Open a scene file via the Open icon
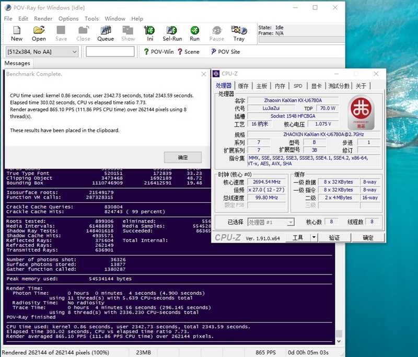Viewport: 418px width, 357px height. [39, 32]
